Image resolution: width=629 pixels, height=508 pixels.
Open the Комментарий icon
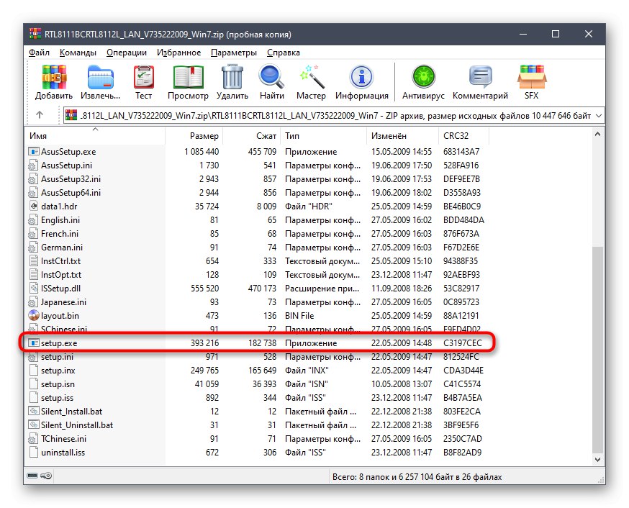tap(480, 77)
